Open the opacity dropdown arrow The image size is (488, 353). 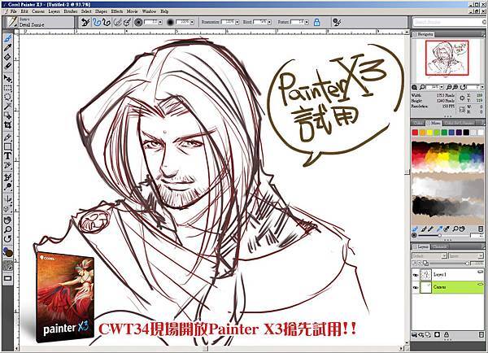[x=192, y=23]
